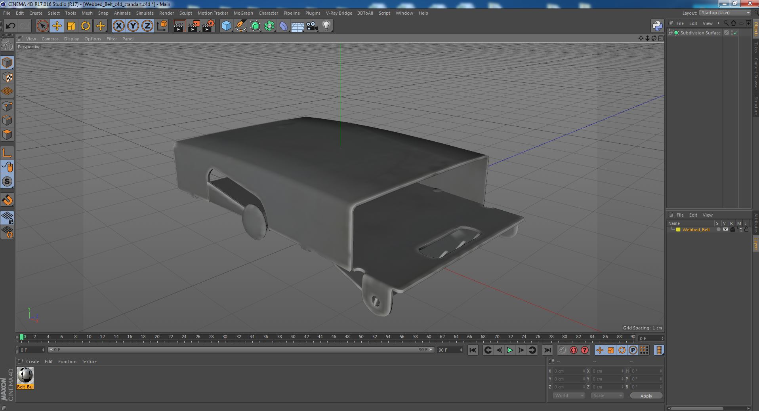Toggle Webbed_Belt layer lock
The image size is (759, 411).
(x=746, y=230)
